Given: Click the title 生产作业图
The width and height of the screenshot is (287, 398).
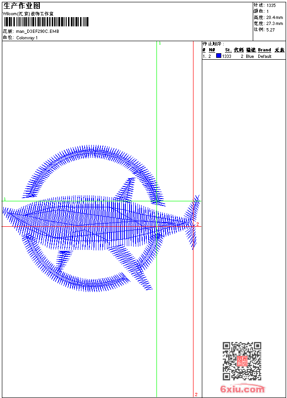Looking at the screenshot, I should (22, 6).
